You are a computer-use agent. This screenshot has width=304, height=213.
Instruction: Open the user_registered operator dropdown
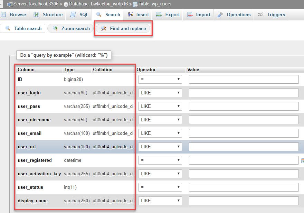pos(160,160)
